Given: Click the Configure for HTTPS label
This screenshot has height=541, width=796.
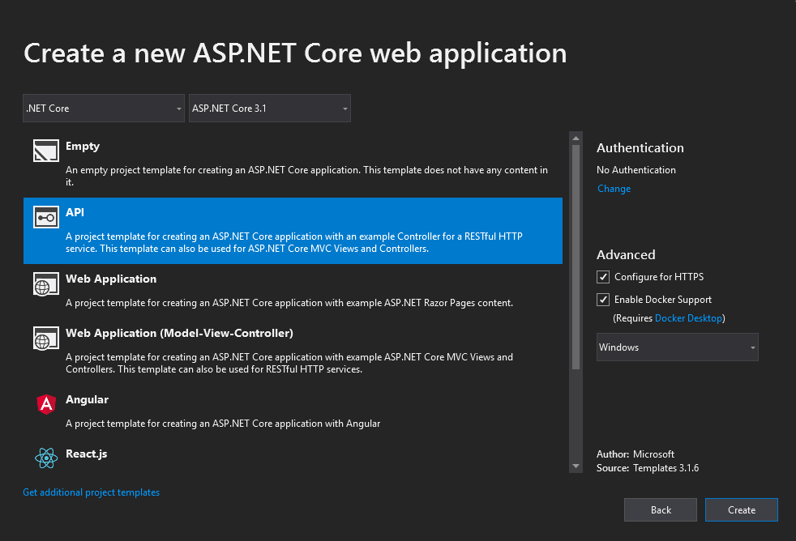Looking at the screenshot, I should [x=659, y=277].
